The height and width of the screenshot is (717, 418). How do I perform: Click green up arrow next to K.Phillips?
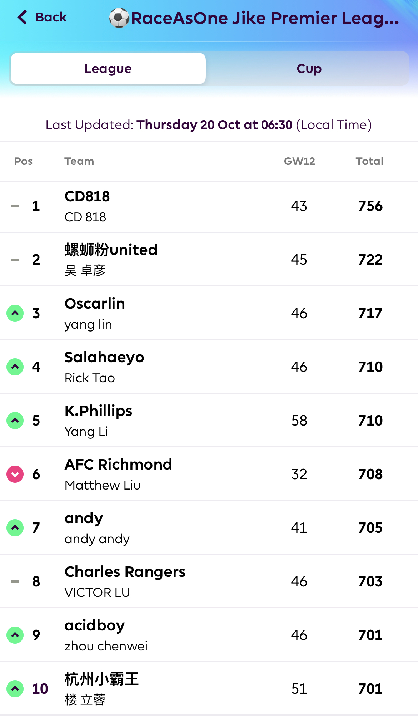tap(15, 421)
